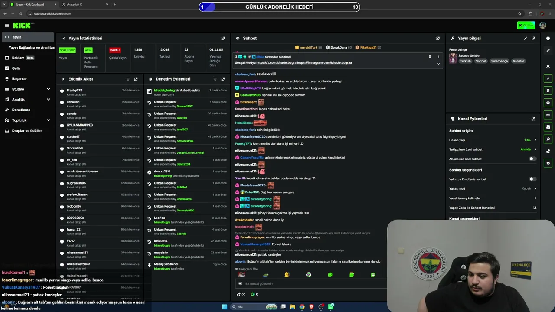Pop out the Yayın bilgisi panel
Screen dimensions: 555x312
[x=533, y=38]
